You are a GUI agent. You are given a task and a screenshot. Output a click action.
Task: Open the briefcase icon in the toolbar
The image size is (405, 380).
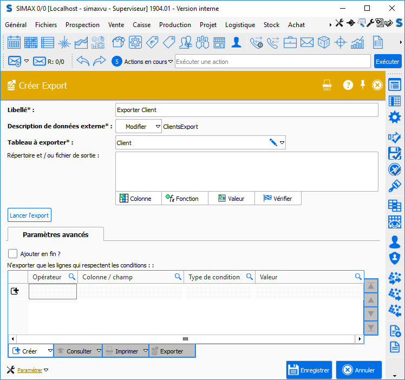tap(290, 42)
